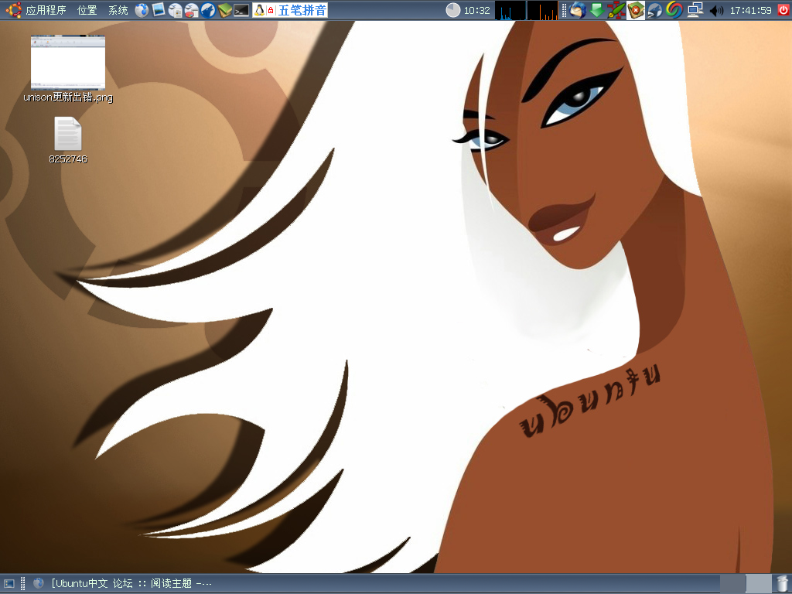Image resolution: width=792 pixels, height=594 pixels.
Task: Toggle the red lock input-method icon
Action: pos(271,10)
